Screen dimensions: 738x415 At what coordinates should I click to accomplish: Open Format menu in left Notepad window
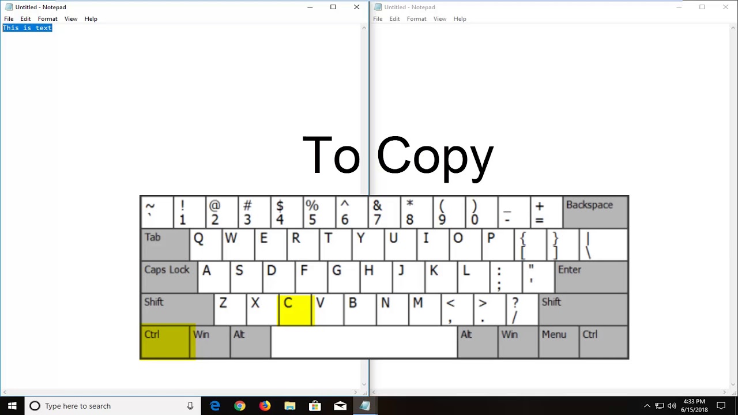[47, 18]
